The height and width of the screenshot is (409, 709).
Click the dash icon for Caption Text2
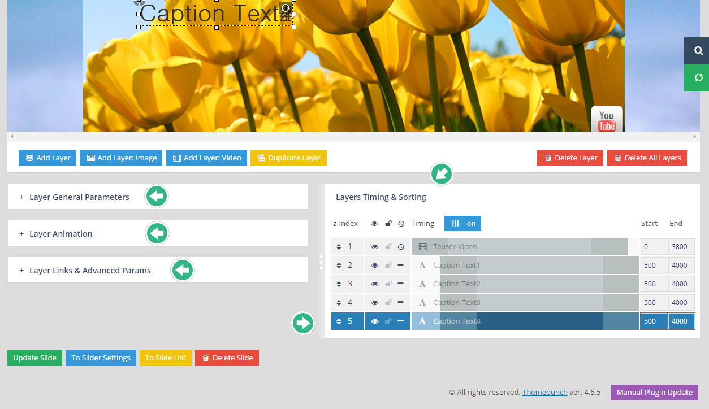tap(401, 284)
